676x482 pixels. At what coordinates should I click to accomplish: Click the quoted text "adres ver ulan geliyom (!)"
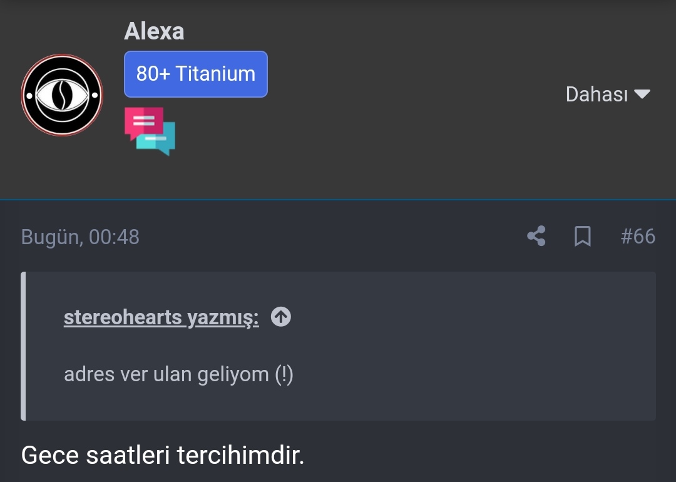[178, 374]
